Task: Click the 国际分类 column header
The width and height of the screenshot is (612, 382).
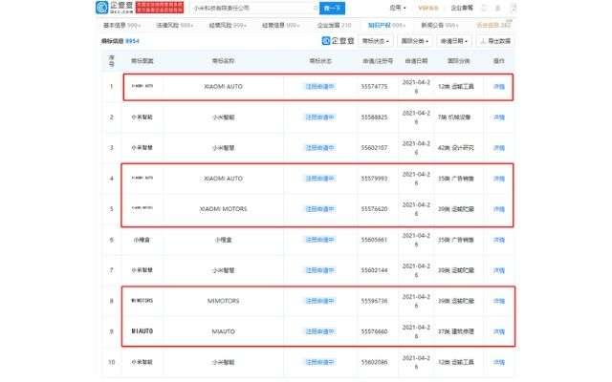Action: point(459,61)
